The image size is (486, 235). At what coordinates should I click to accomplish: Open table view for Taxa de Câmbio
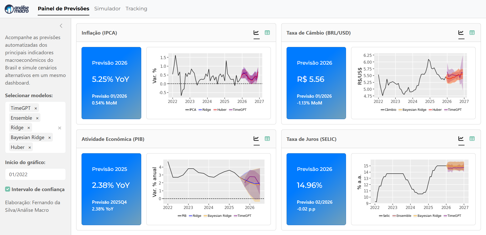pyautogui.click(x=472, y=33)
